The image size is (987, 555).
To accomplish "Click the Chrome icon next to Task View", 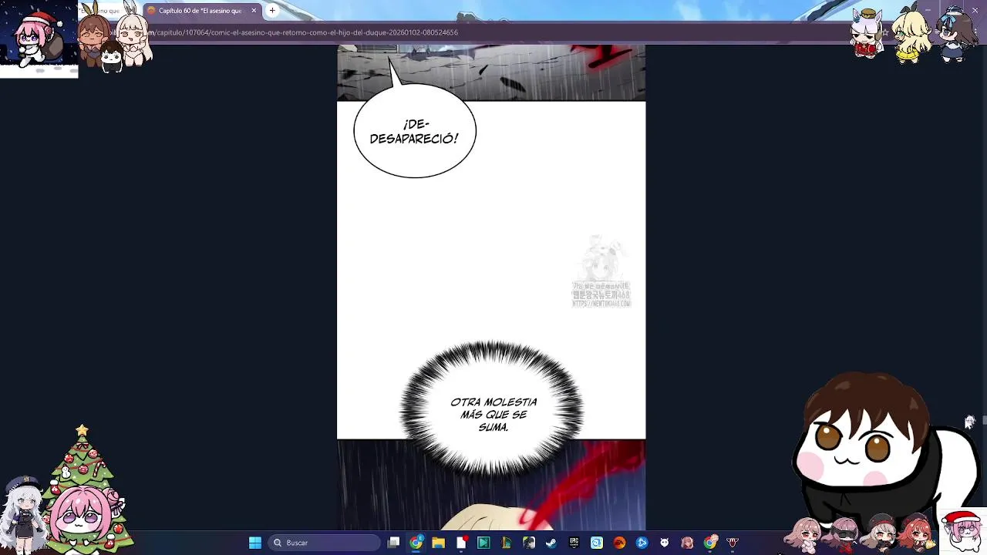I will pyautogui.click(x=416, y=543).
